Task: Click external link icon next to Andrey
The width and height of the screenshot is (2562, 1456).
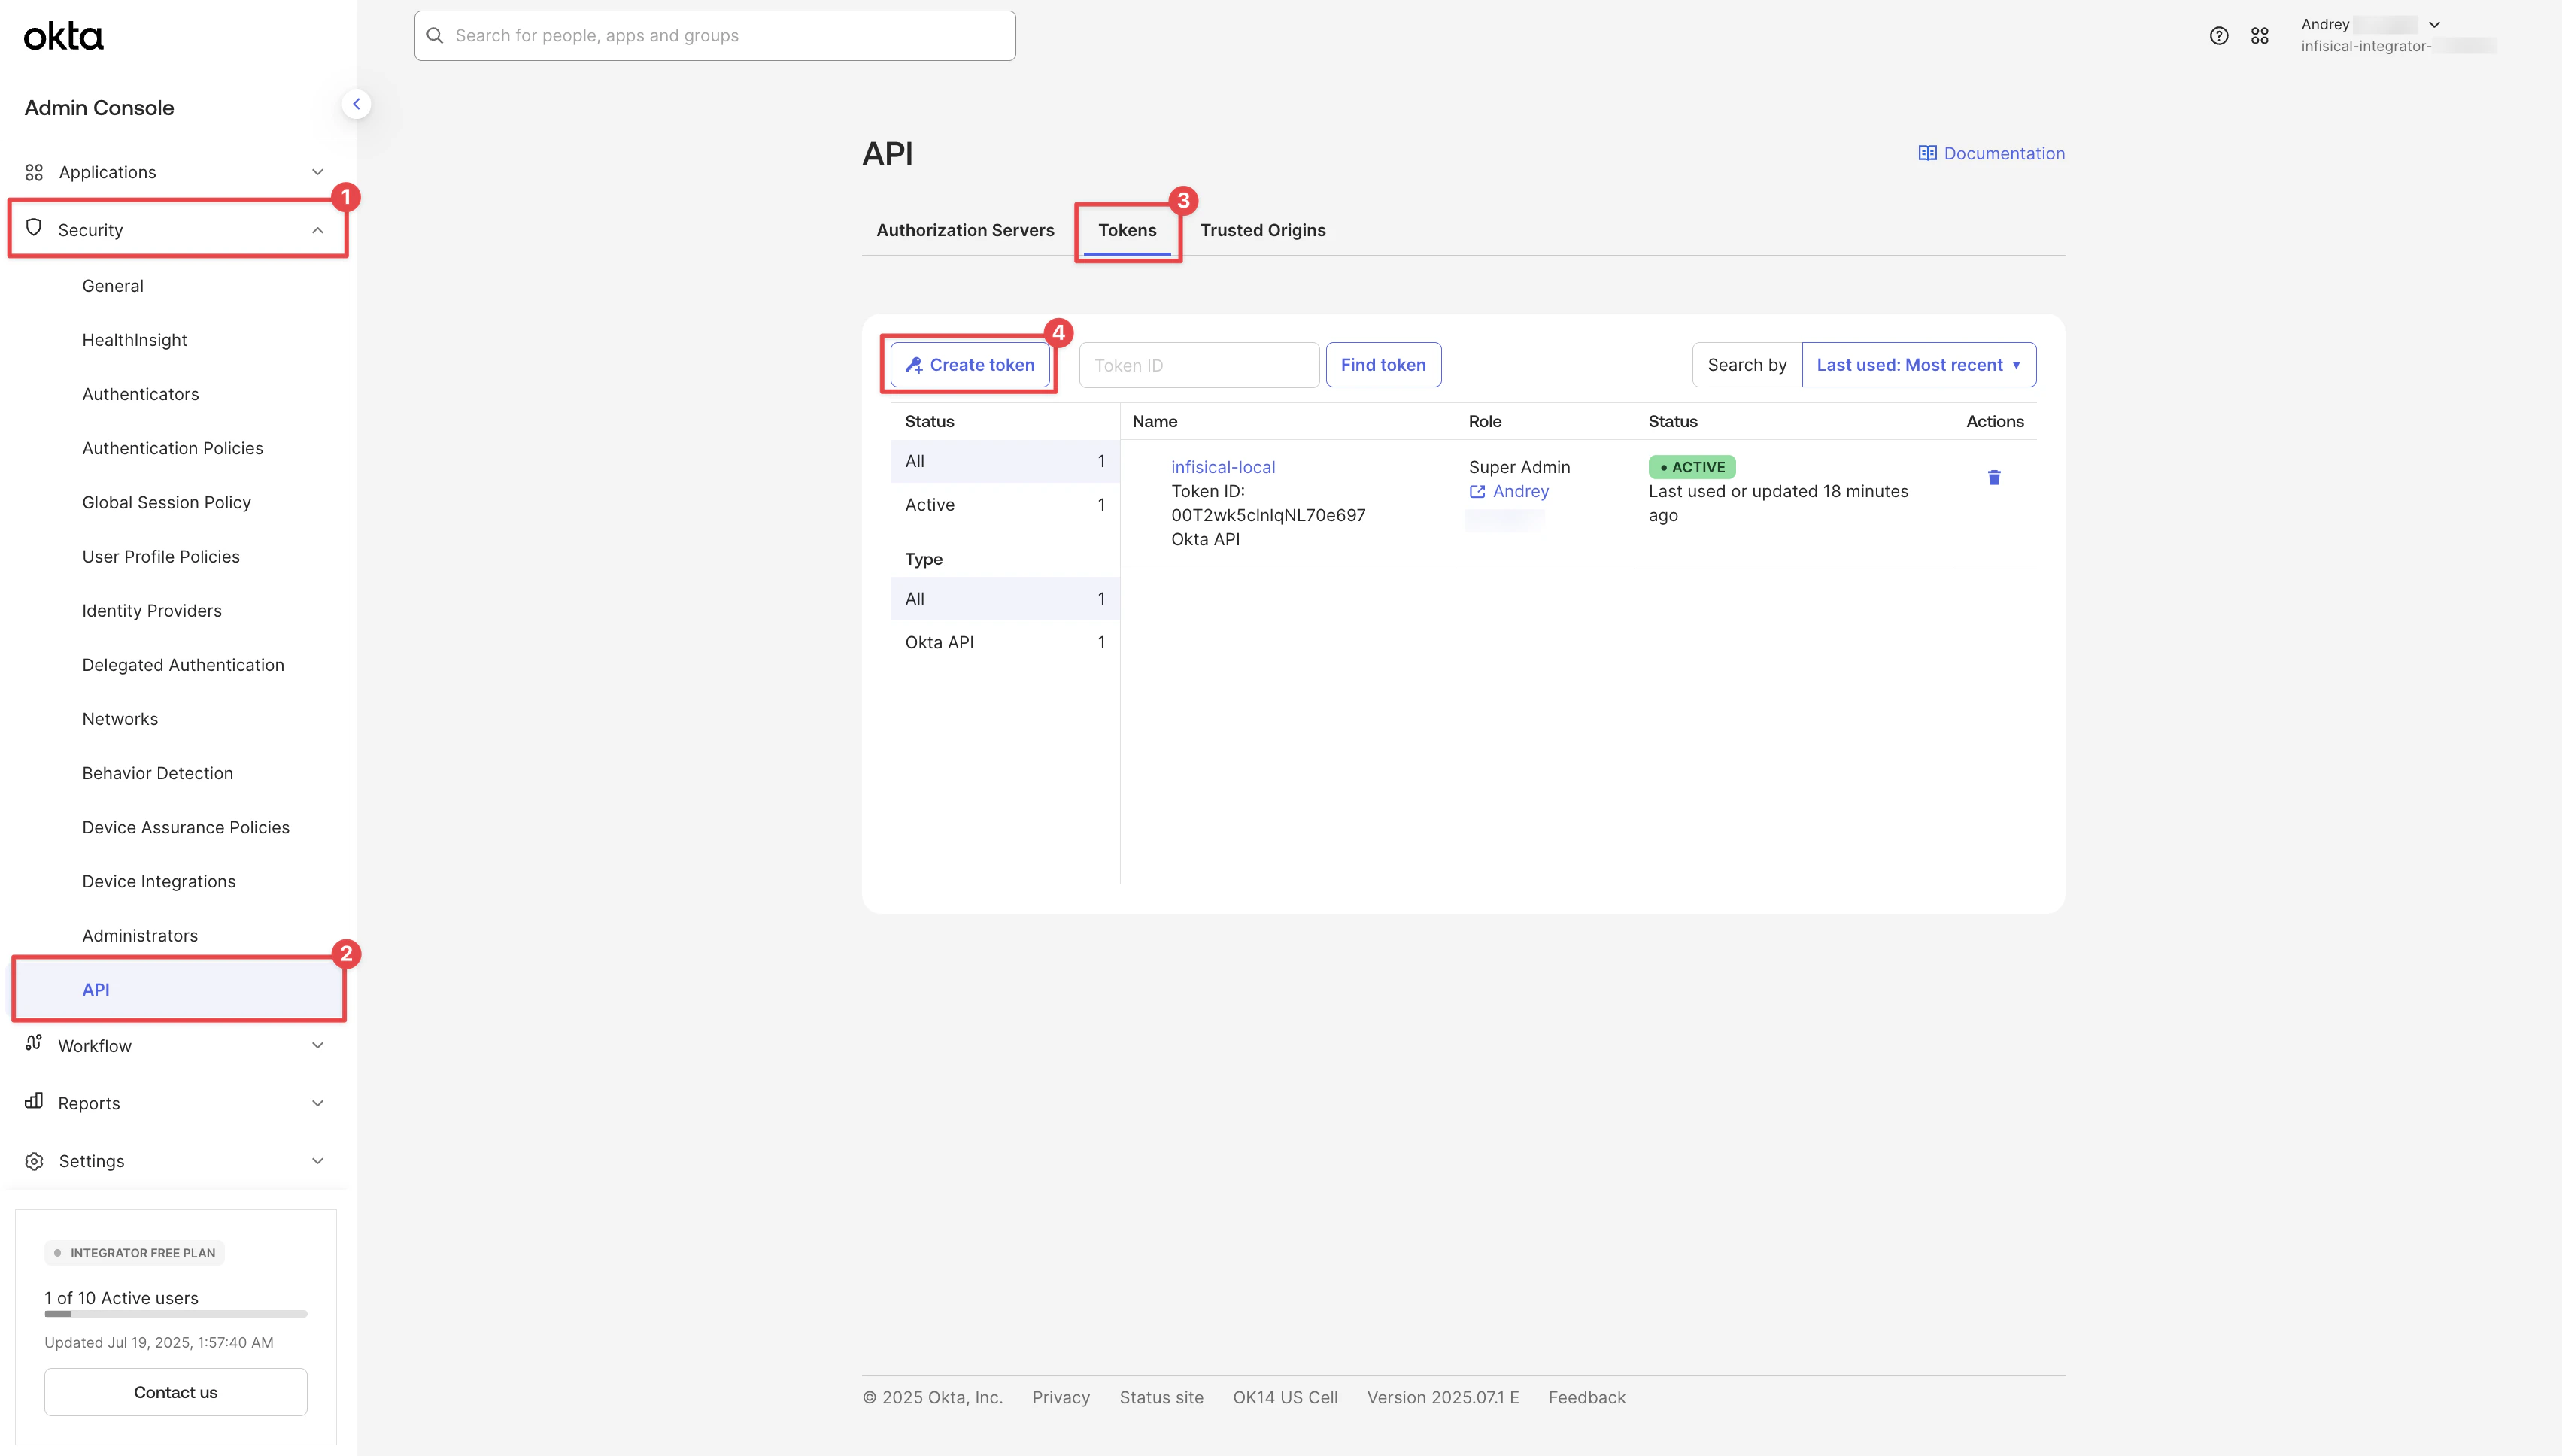Action: [1477, 491]
